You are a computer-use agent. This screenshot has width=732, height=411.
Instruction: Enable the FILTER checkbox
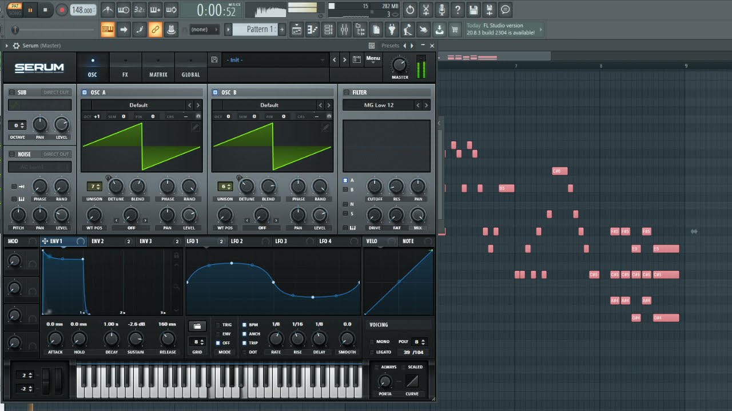pyautogui.click(x=346, y=92)
